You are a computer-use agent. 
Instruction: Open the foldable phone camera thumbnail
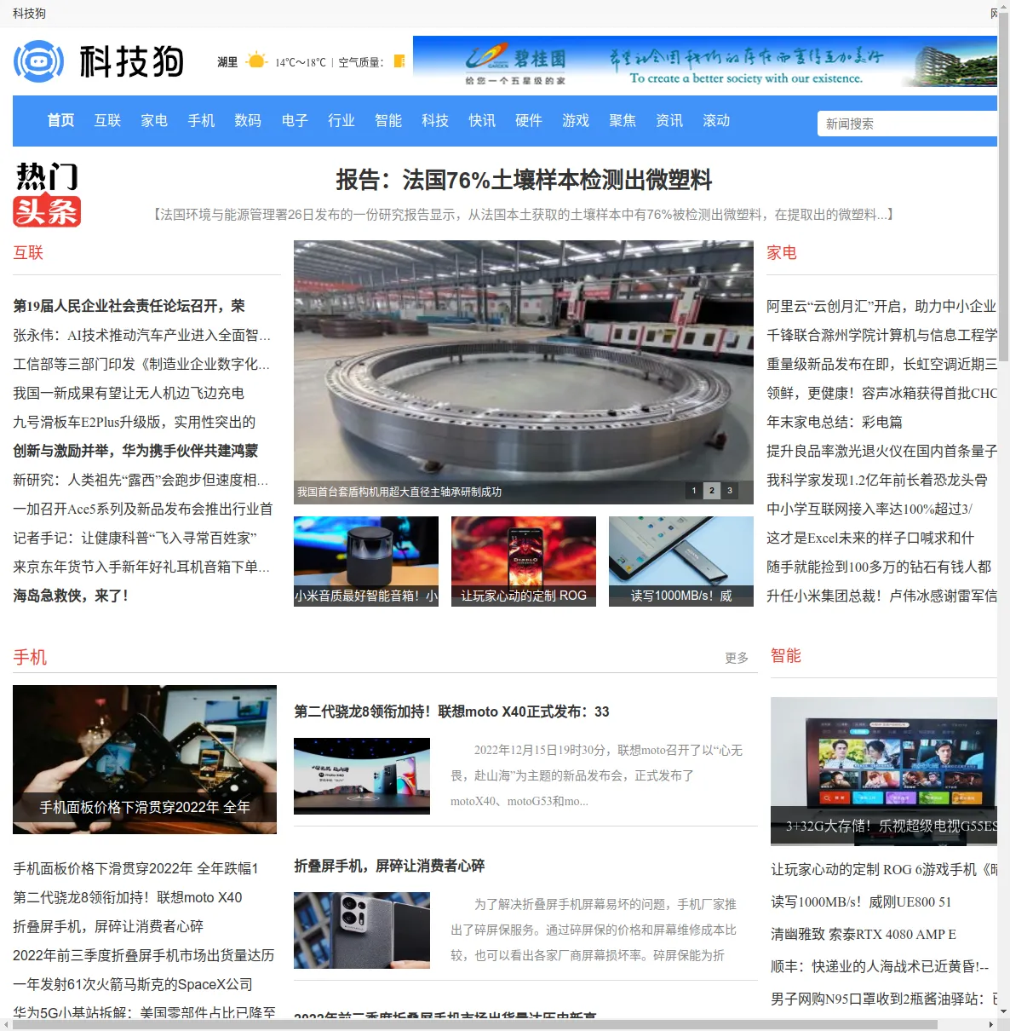362,930
